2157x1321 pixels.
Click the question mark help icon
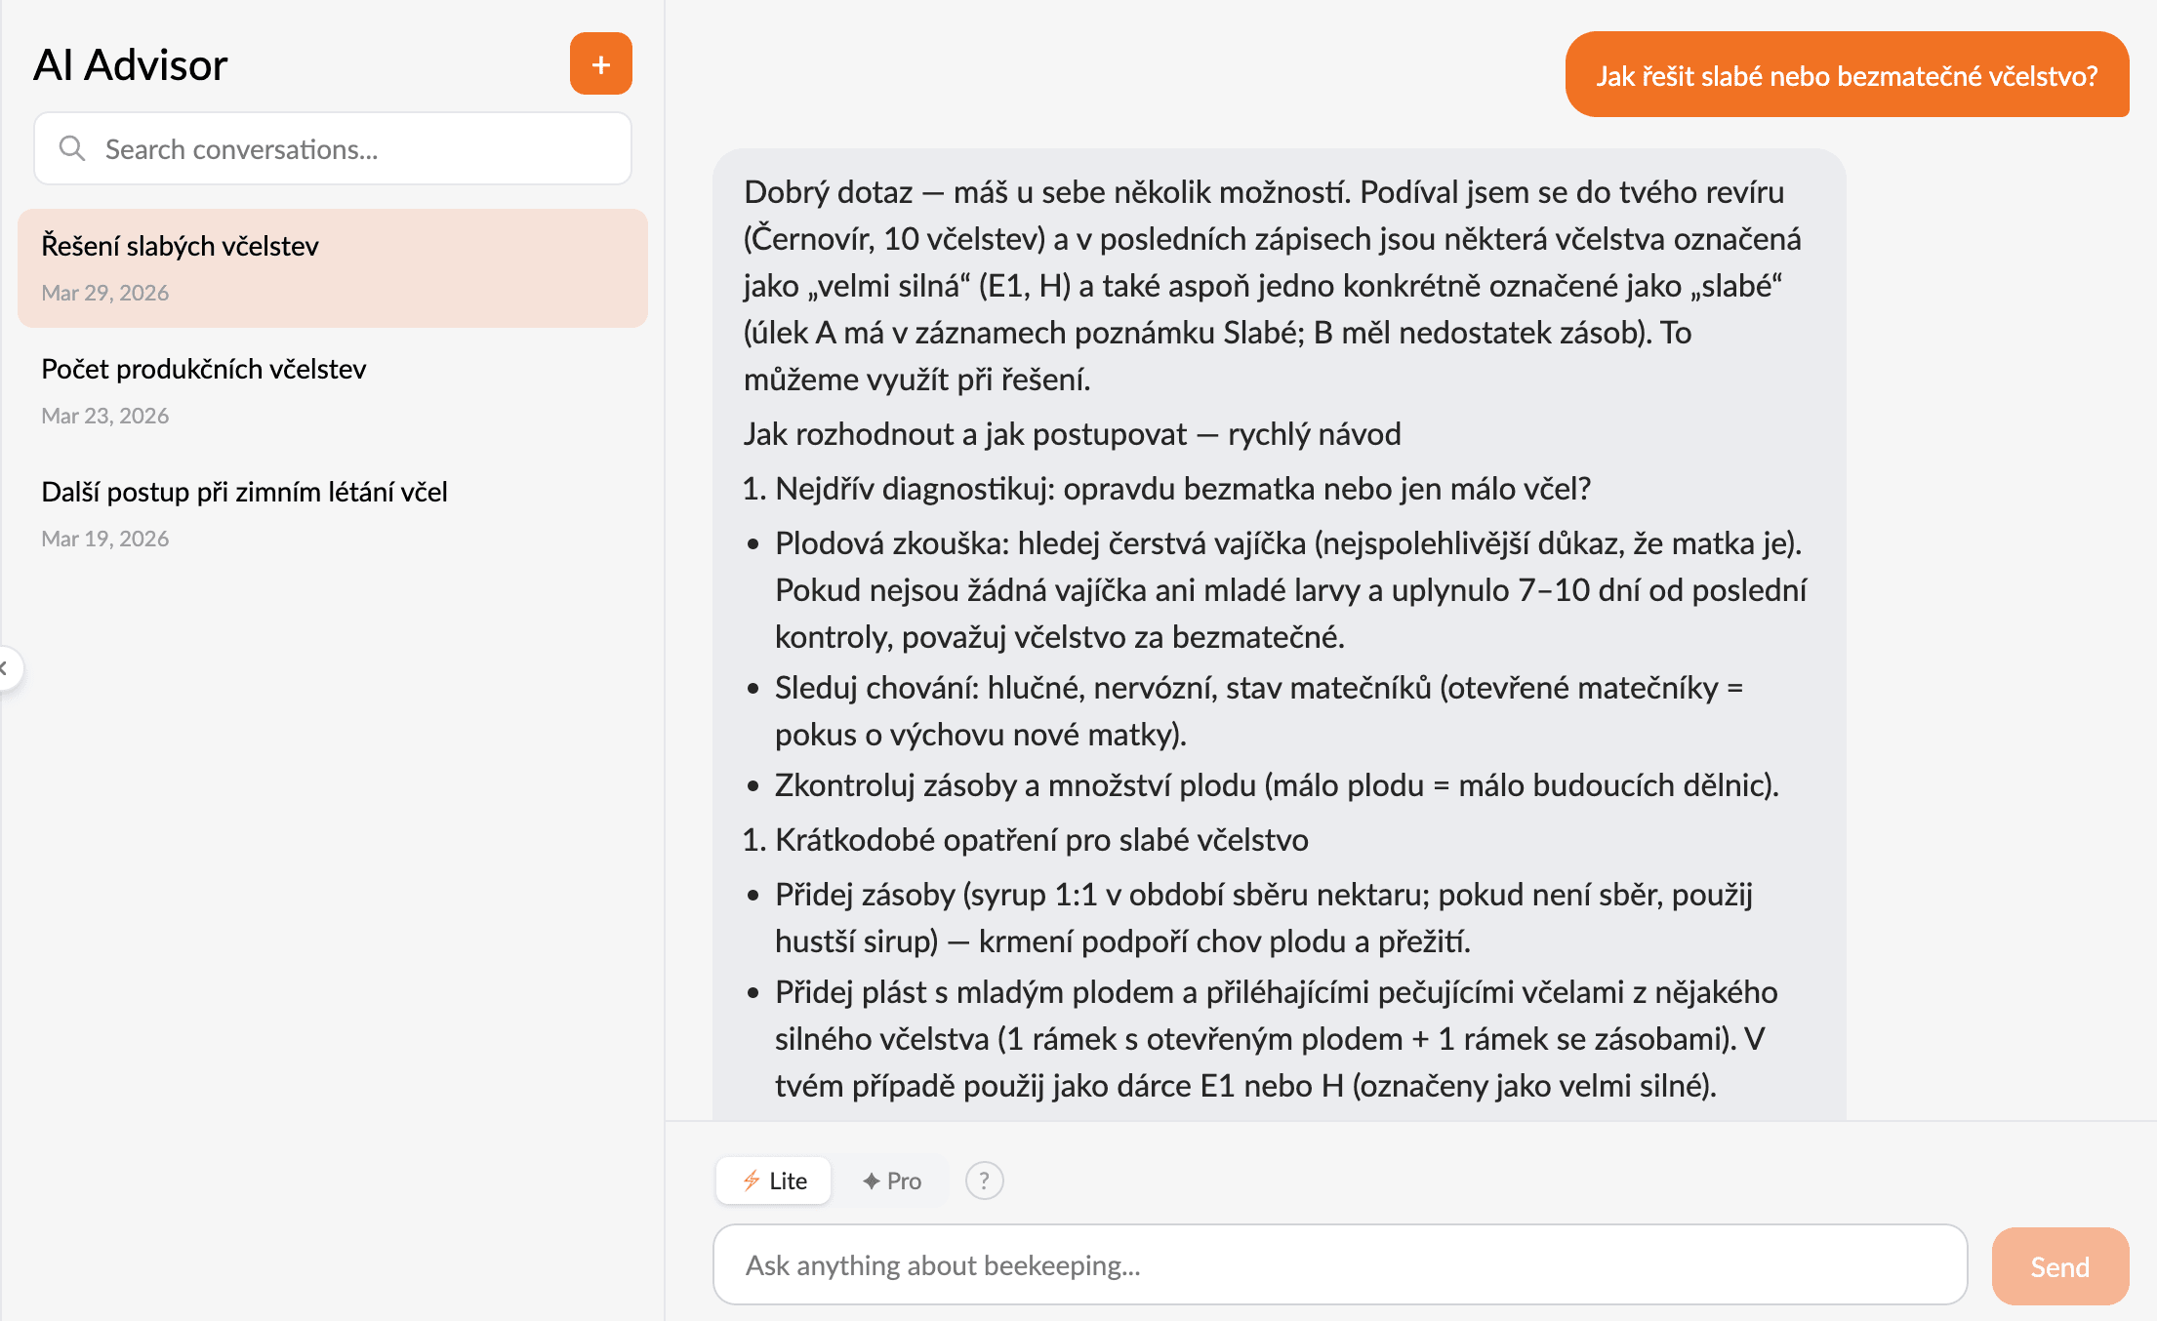coord(984,1181)
